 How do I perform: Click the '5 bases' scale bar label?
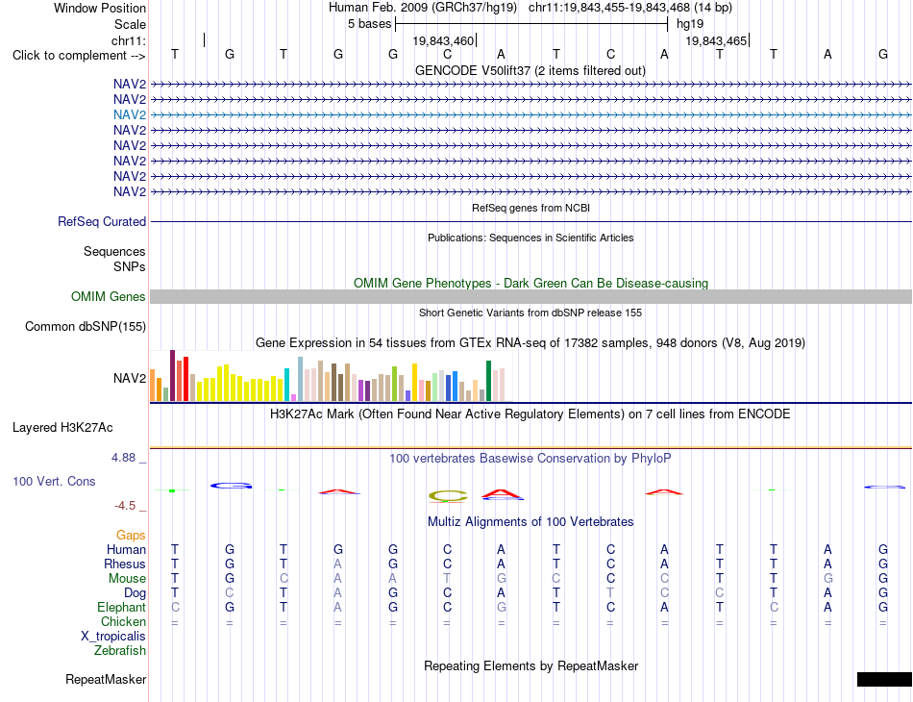tap(369, 24)
